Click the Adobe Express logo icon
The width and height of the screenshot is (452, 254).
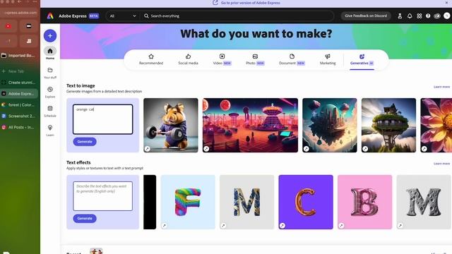(x=50, y=16)
